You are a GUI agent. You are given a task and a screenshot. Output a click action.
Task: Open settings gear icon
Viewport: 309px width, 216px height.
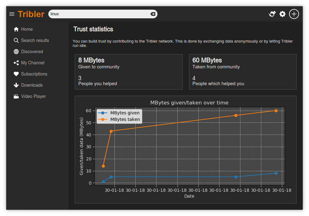[x=282, y=14]
